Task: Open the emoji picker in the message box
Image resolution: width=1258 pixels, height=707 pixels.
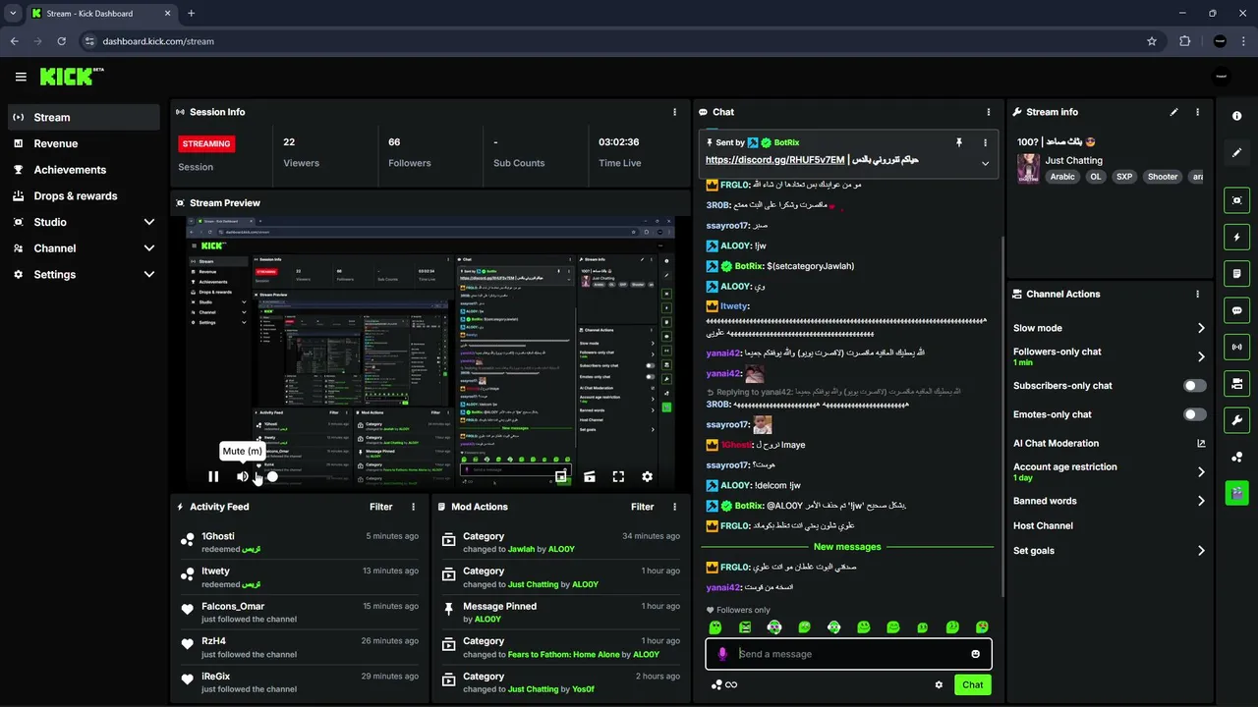Action: click(x=975, y=654)
